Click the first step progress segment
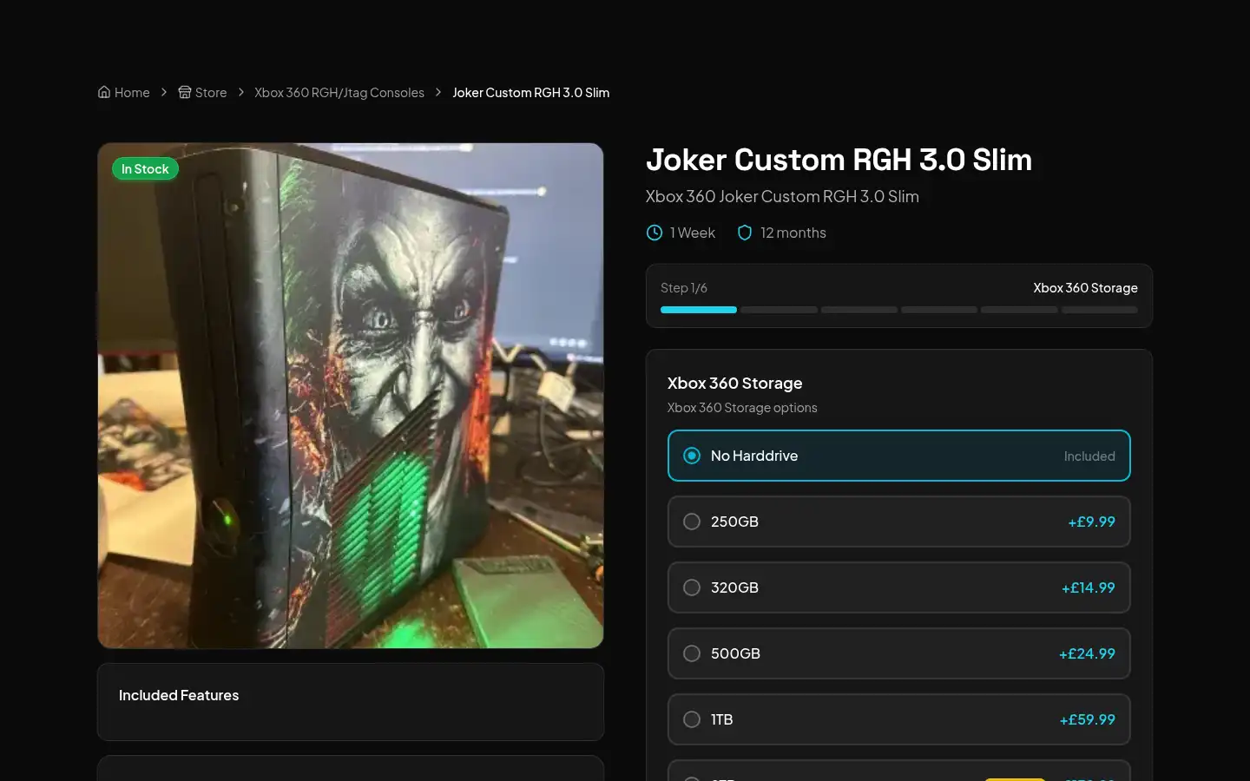This screenshot has width=1250, height=781. (699, 310)
